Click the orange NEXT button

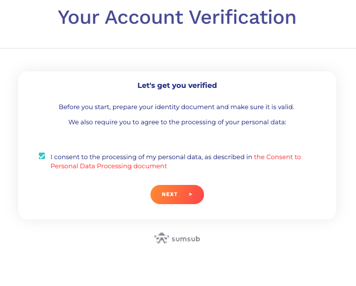coord(177,195)
